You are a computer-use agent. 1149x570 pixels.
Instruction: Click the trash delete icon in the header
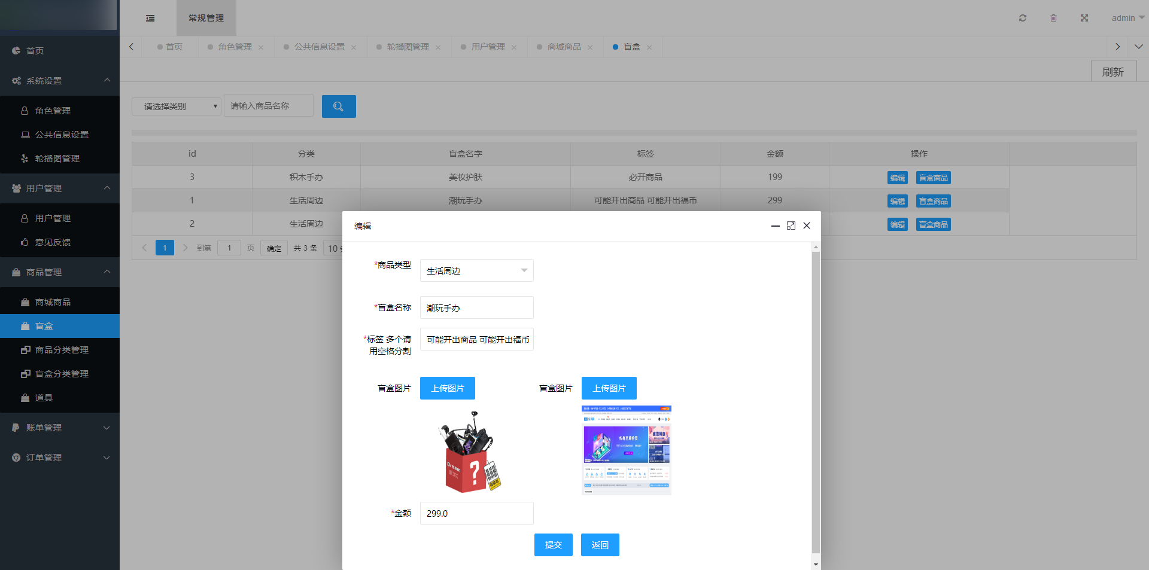click(1053, 18)
